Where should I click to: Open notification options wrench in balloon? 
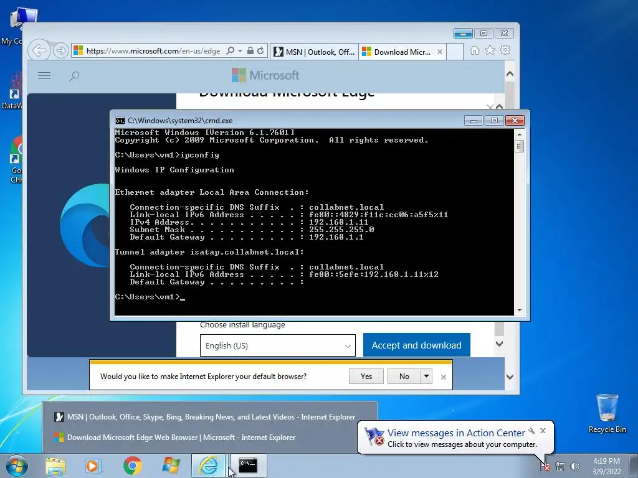[x=531, y=431]
